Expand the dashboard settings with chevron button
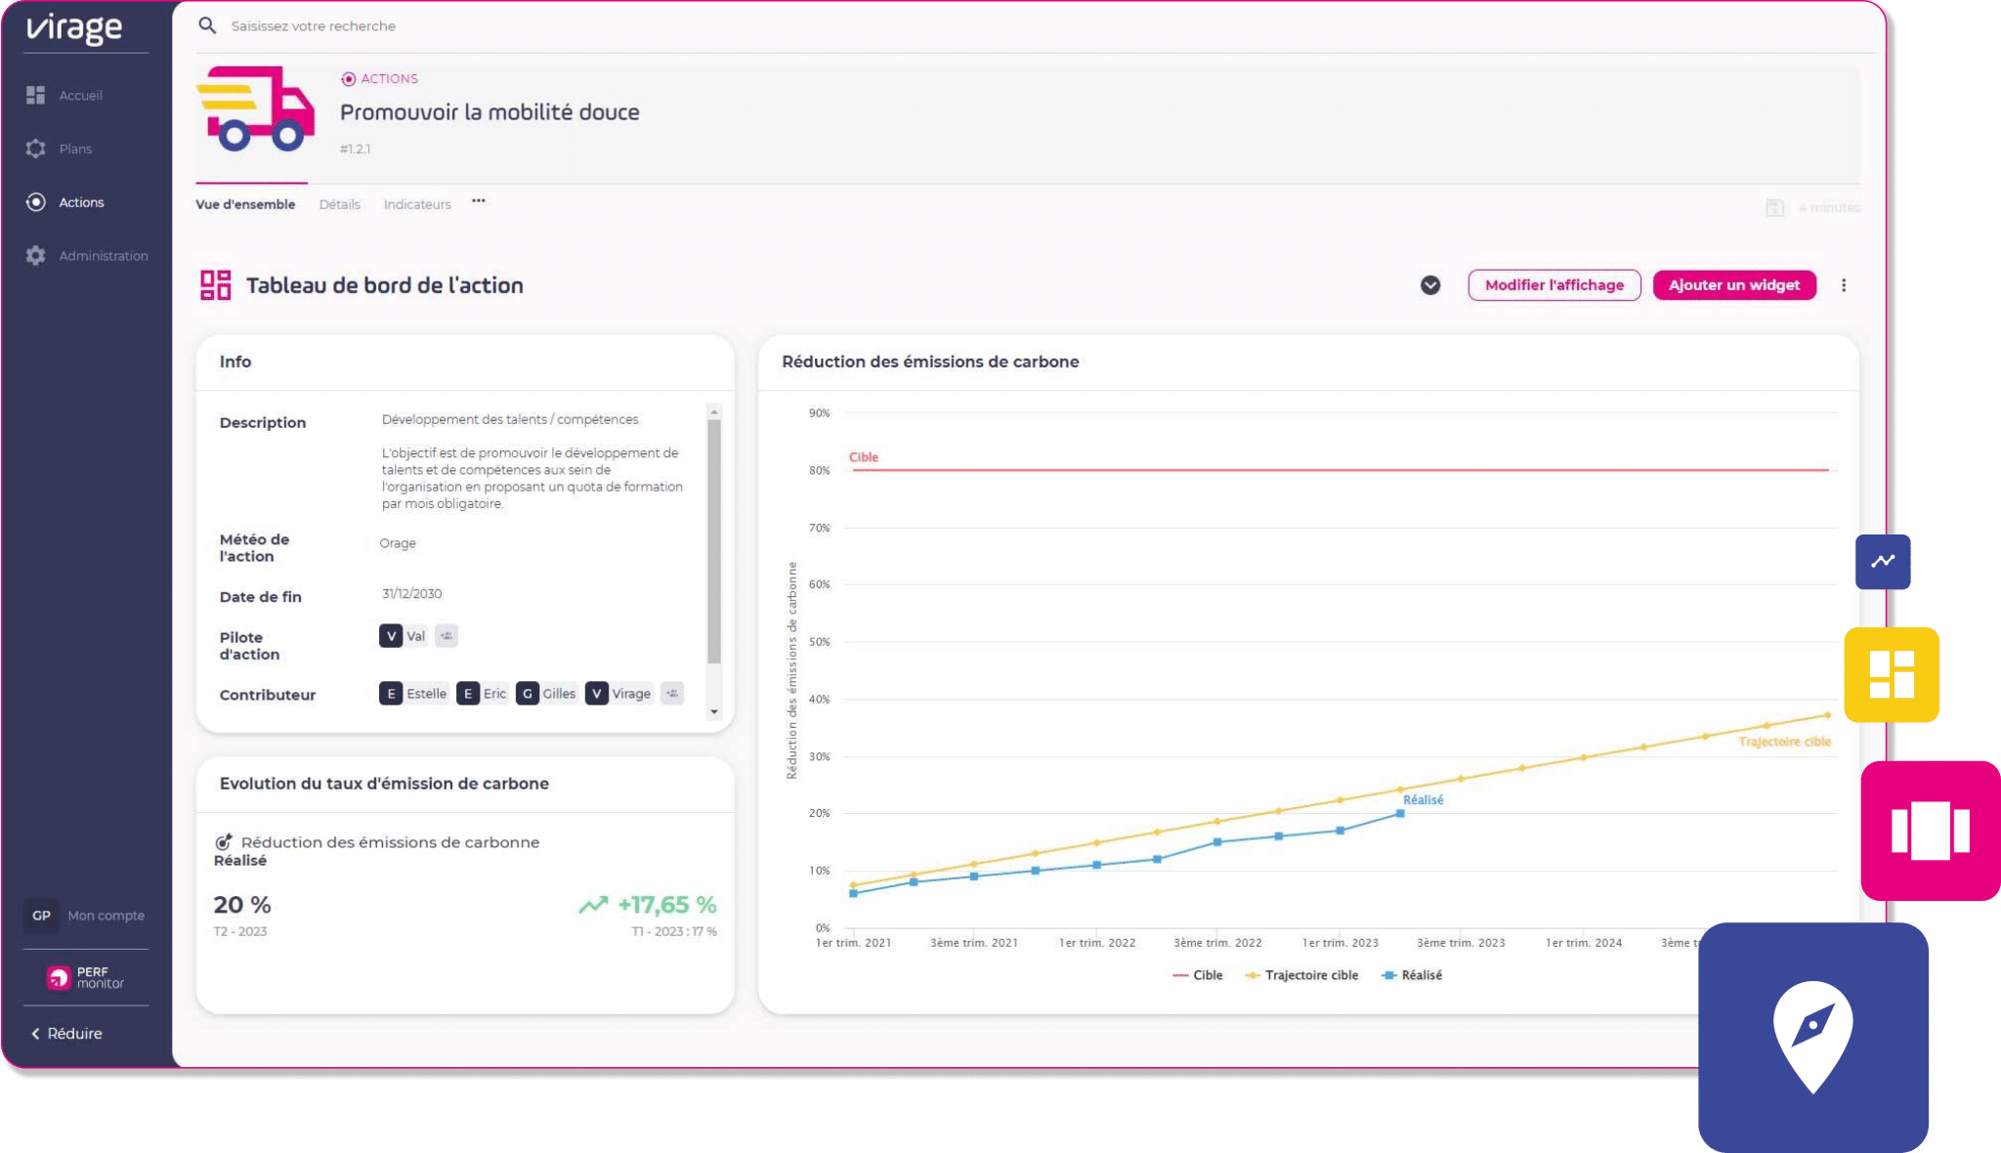2001x1153 pixels. [1430, 284]
